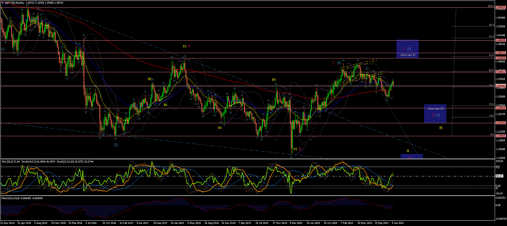Click the 1.39611 price level label
The height and width of the screenshot is (226, 507).
501,72
